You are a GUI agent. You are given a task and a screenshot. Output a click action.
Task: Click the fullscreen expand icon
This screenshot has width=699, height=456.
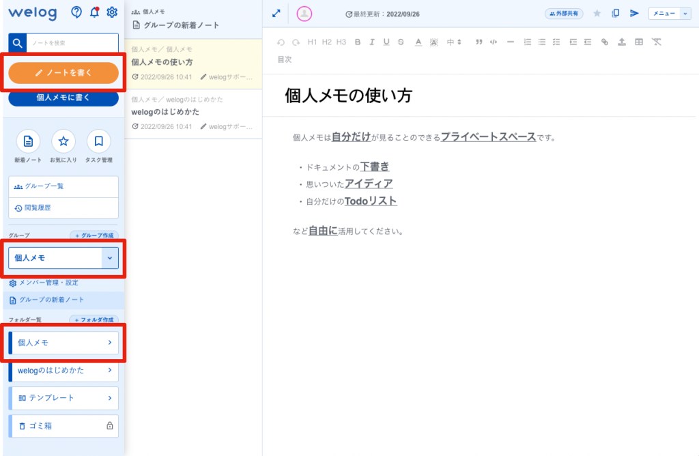point(276,13)
